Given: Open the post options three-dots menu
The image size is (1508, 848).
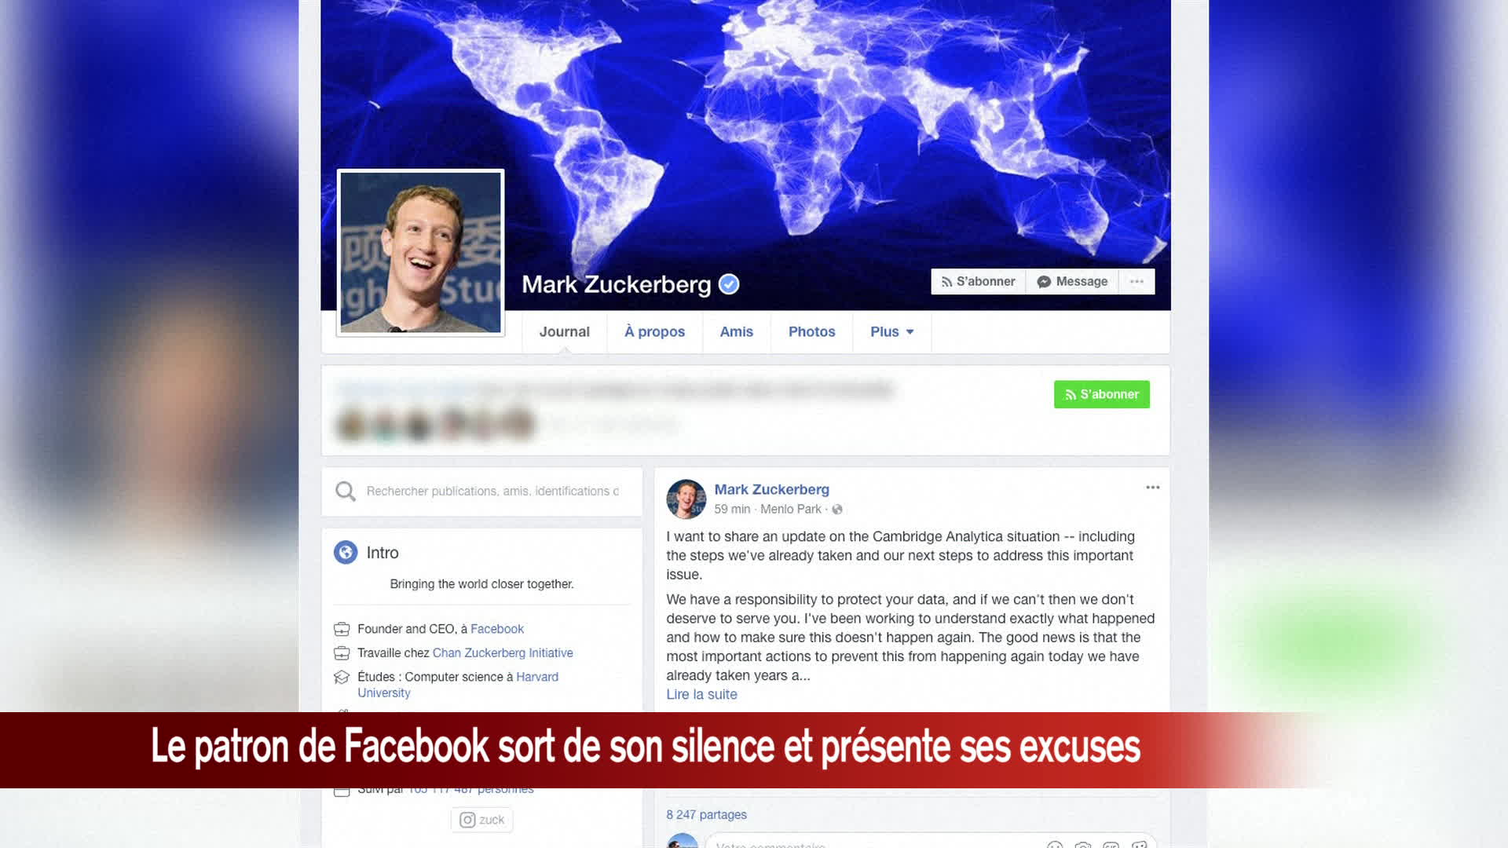Looking at the screenshot, I should [1152, 488].
